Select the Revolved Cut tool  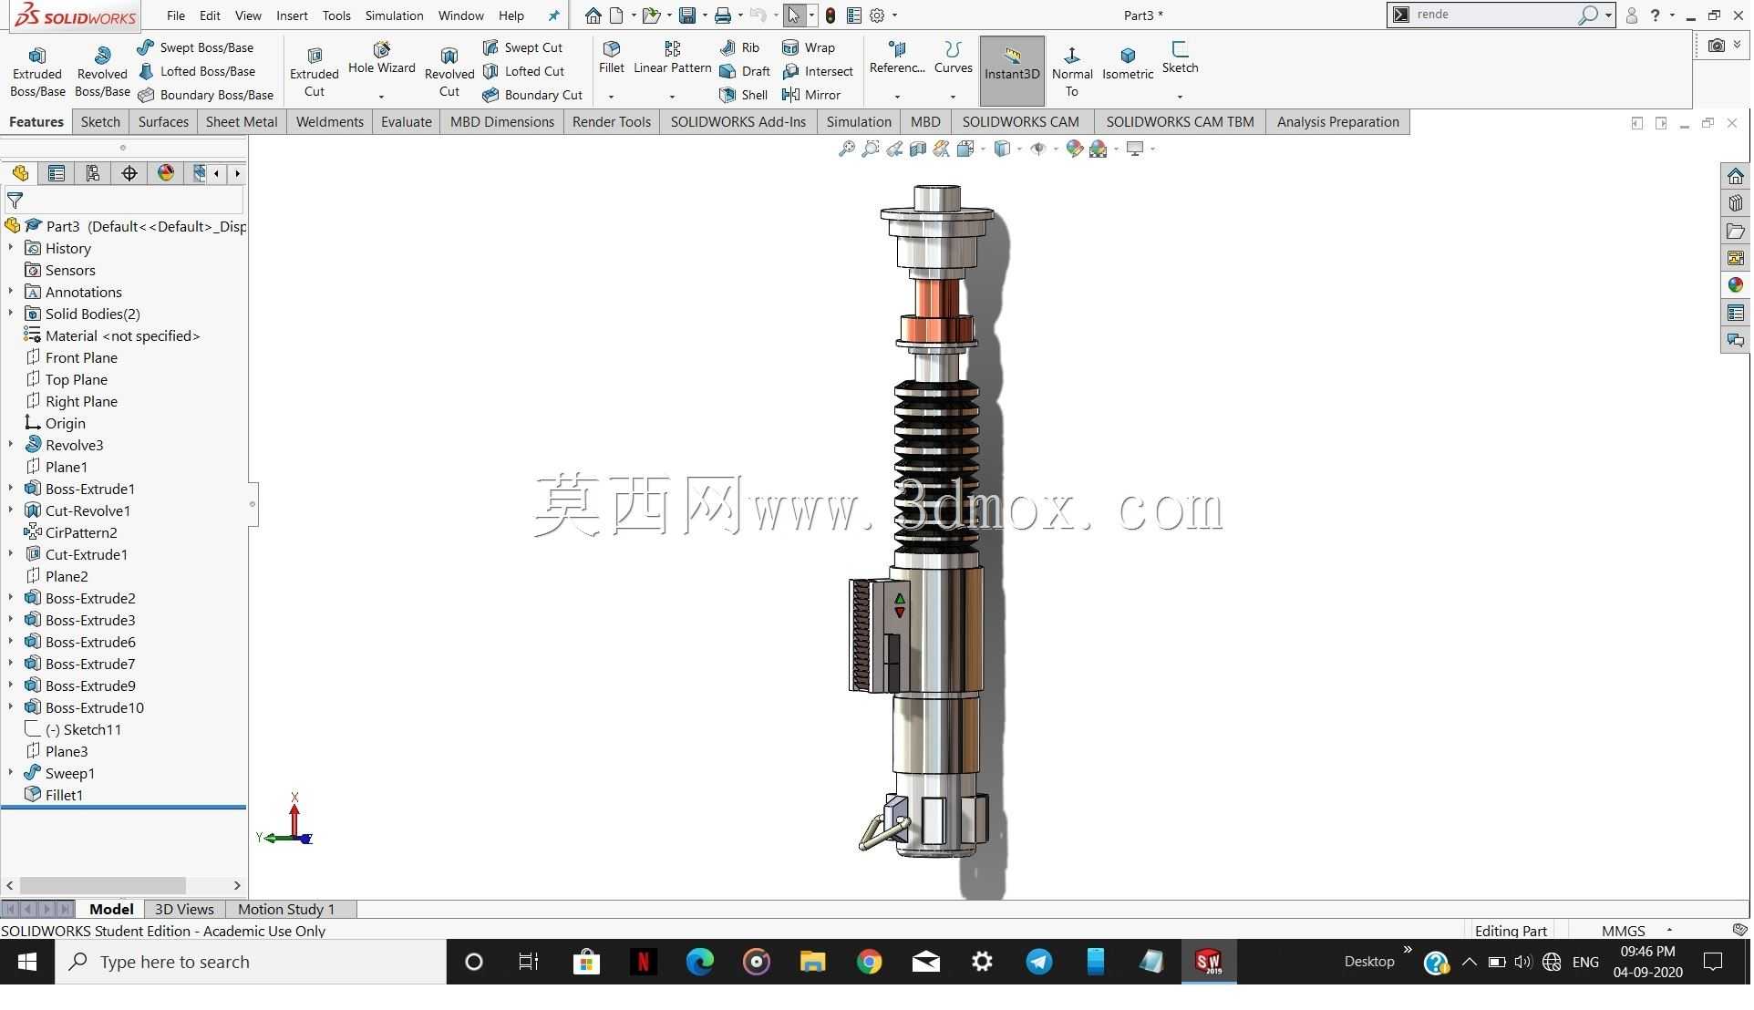[449, 71]
